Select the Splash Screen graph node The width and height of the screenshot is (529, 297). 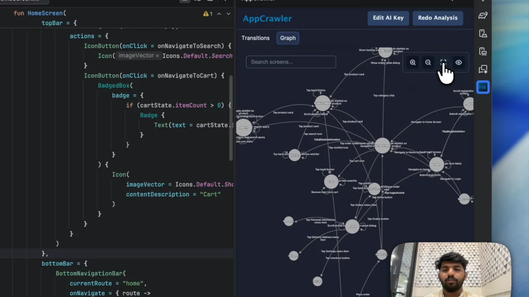464,199
